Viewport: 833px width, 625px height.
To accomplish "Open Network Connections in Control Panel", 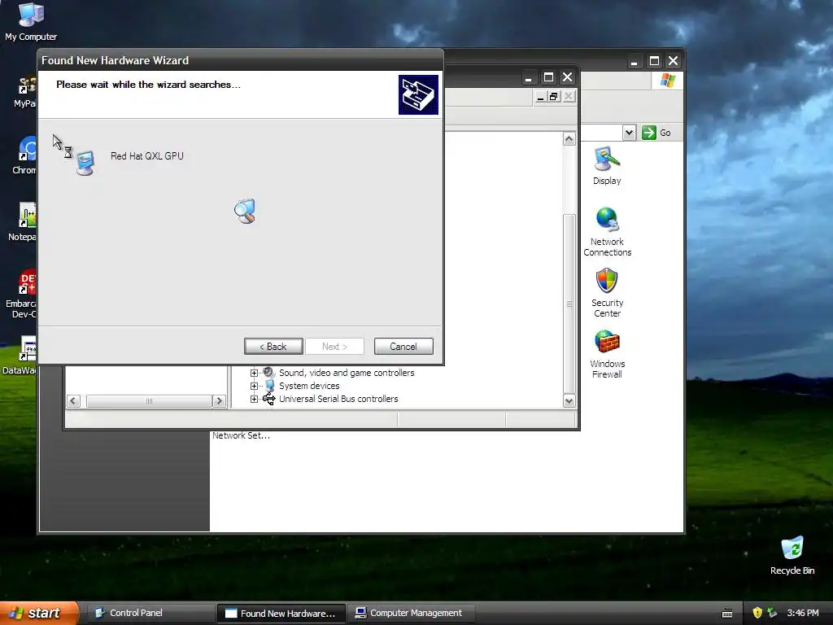I will (x=607, y=232).
